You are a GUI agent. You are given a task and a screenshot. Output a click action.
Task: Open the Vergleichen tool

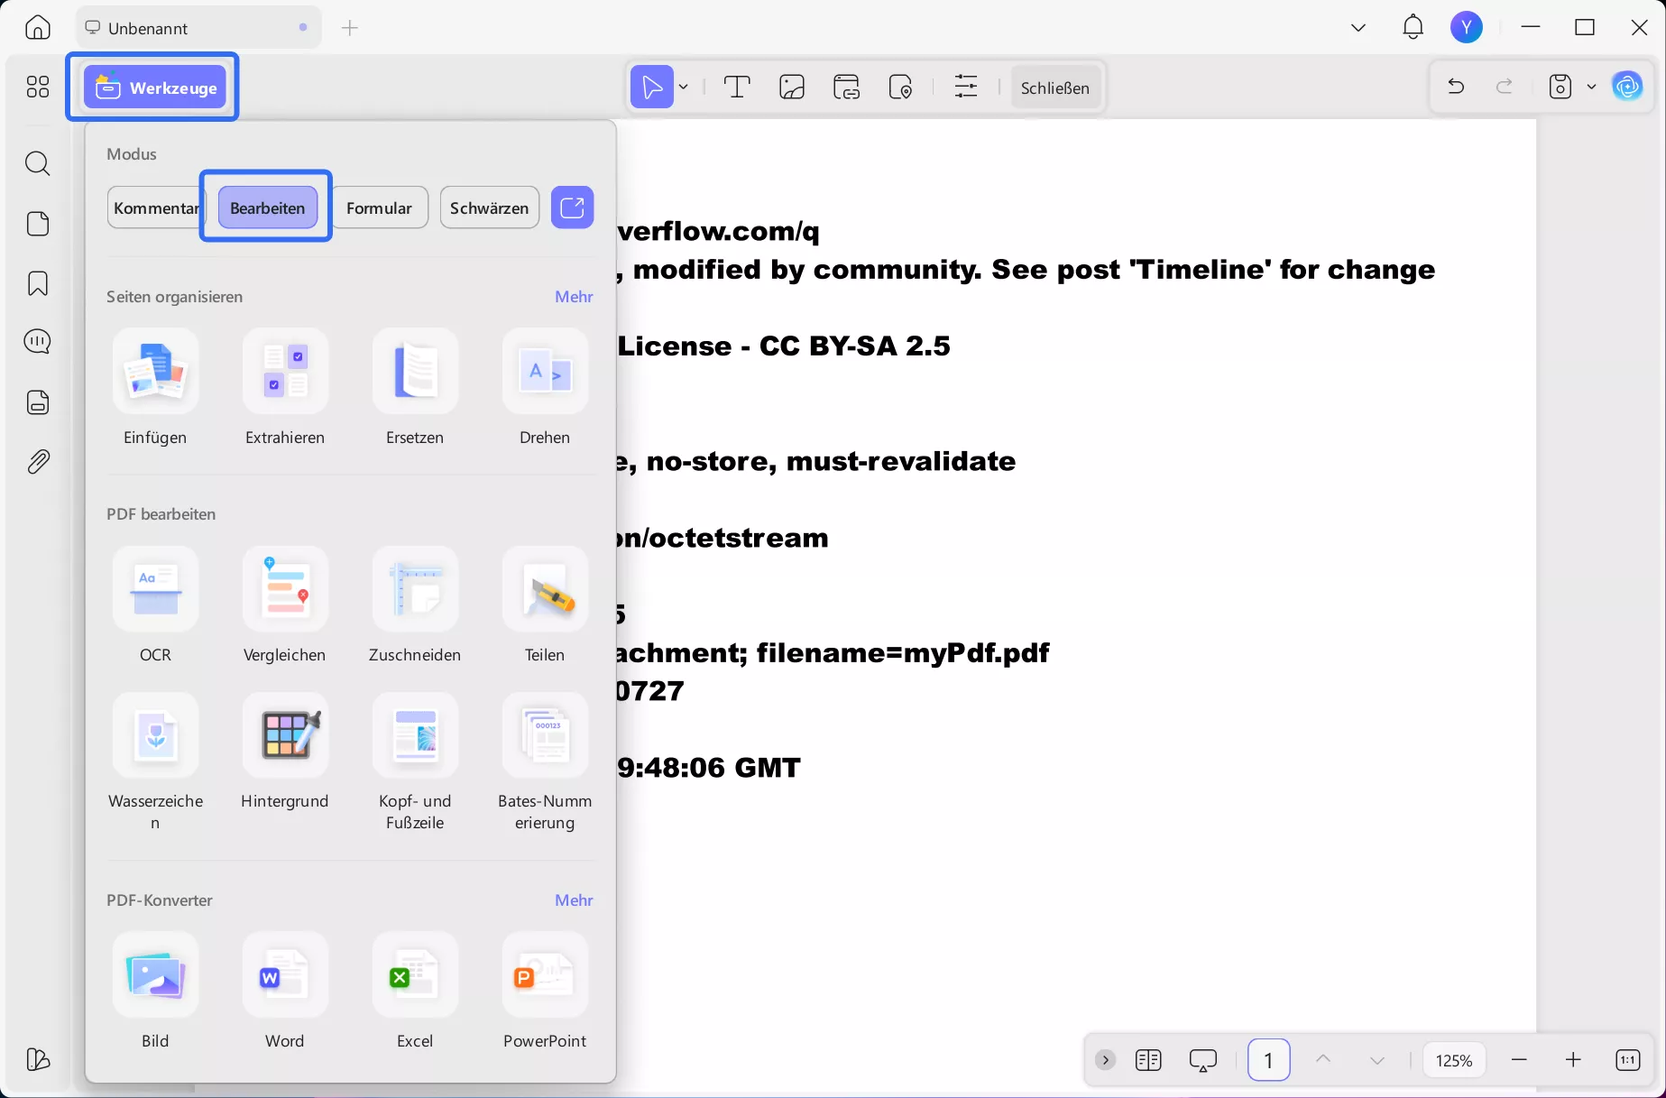(285, 605)
